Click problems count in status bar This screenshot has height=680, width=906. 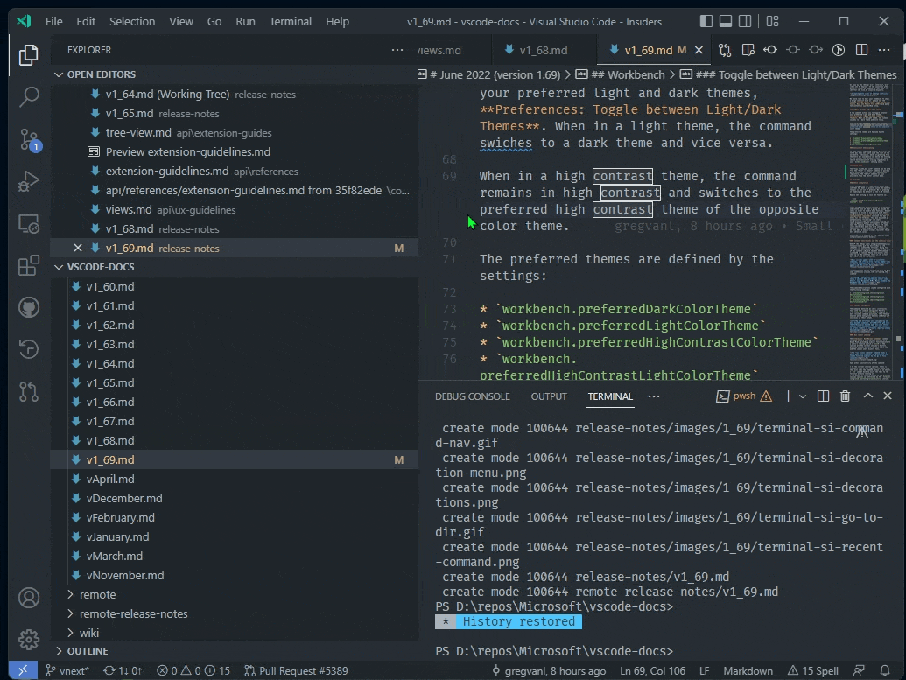(x=193, y=670)
